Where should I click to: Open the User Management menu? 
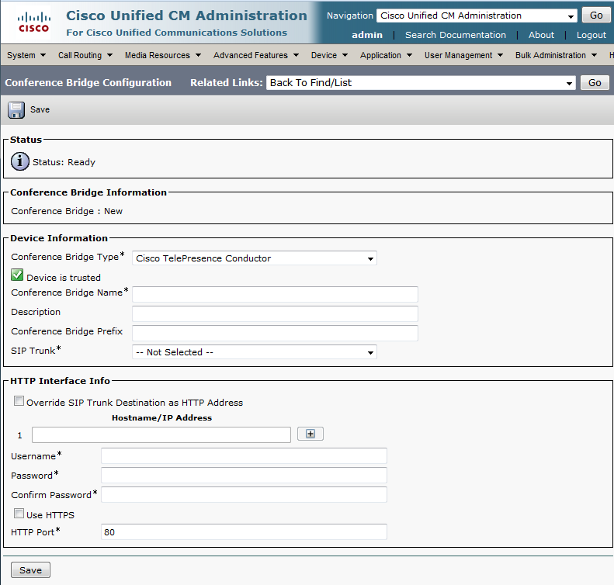point(463,55)
